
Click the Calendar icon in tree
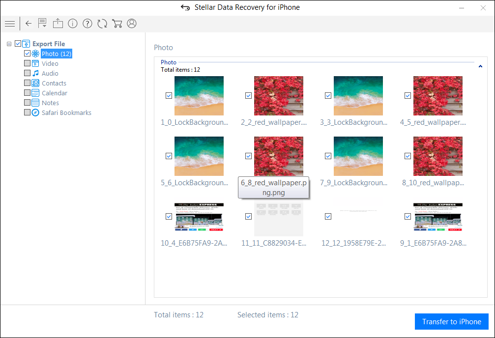pos(35,93)
